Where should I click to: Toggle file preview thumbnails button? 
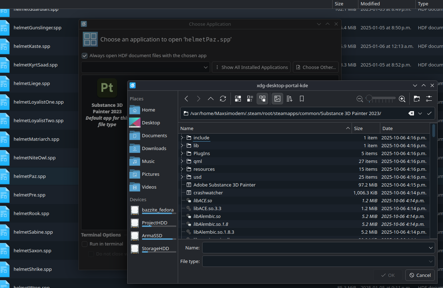[x=277, y=99]
